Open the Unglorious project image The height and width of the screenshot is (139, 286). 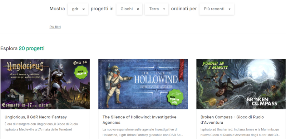[45, 84]
